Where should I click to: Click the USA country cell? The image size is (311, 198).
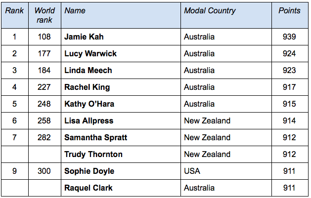(x=192, y=171)
